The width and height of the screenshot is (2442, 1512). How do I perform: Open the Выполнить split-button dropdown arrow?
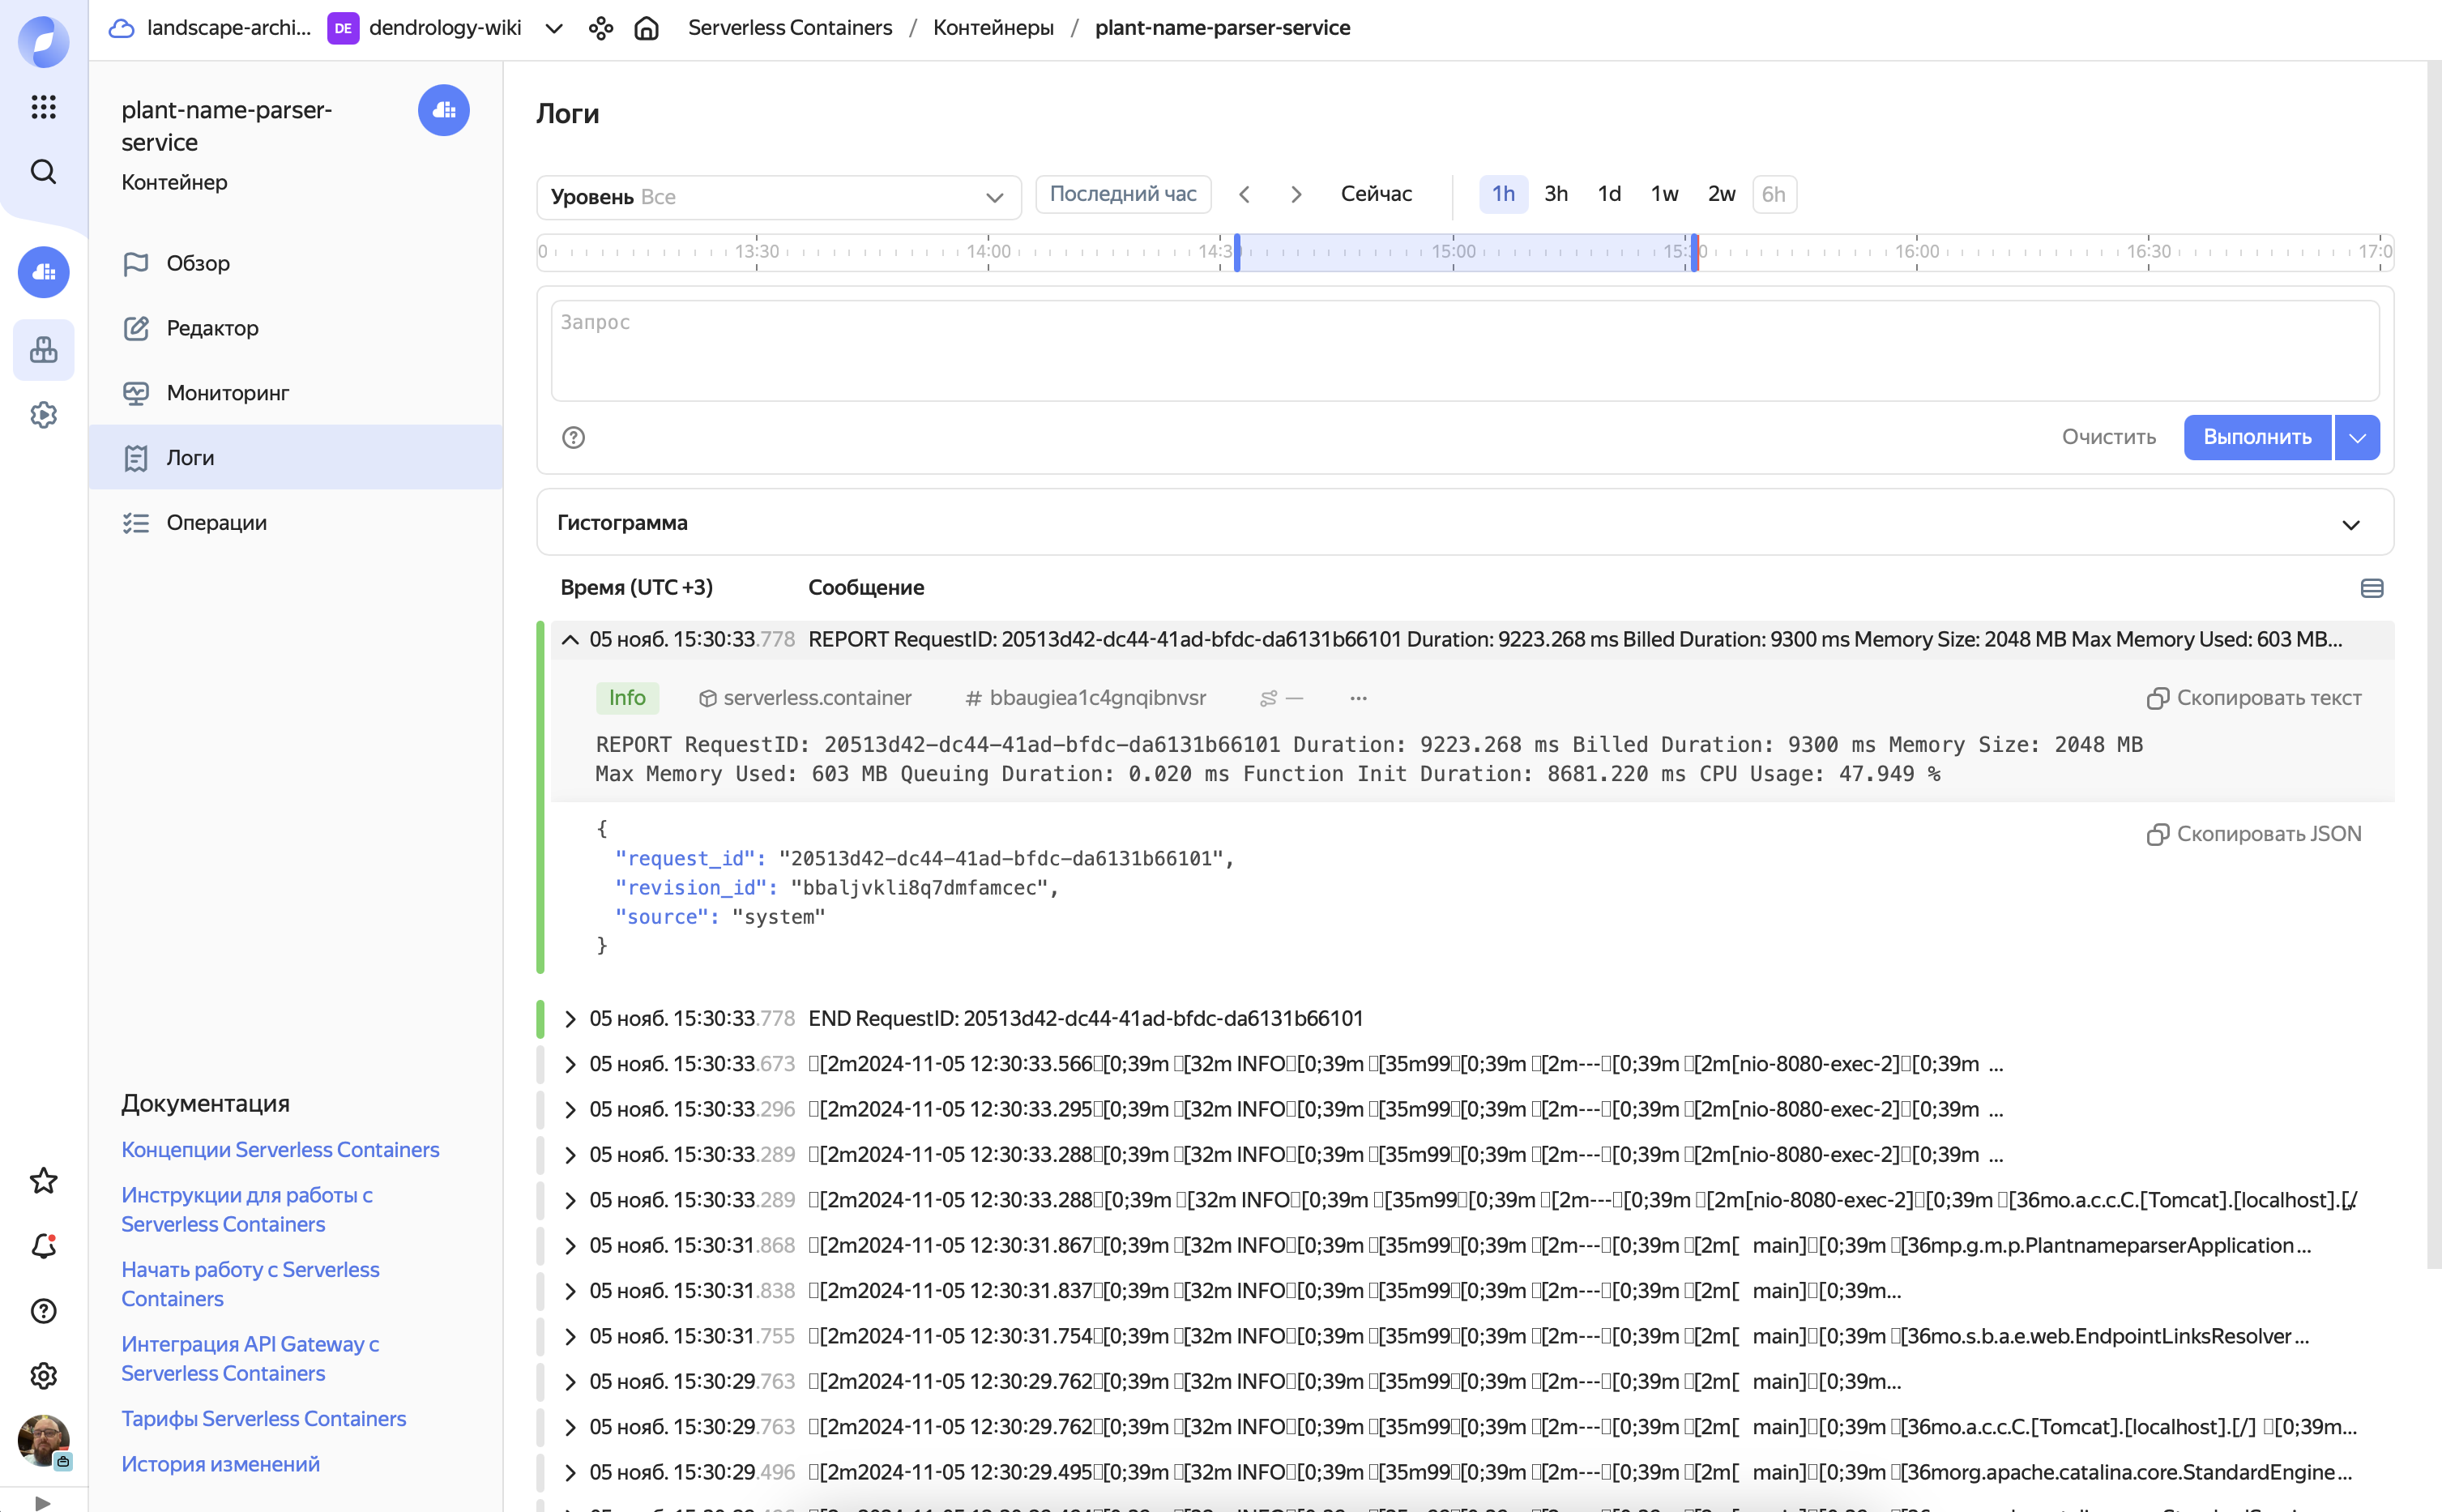[x=2357, y=437]
